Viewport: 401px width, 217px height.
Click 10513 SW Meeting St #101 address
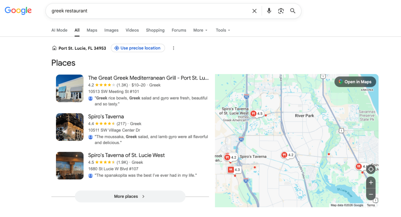pyautogui.click(x=114, y=91)
